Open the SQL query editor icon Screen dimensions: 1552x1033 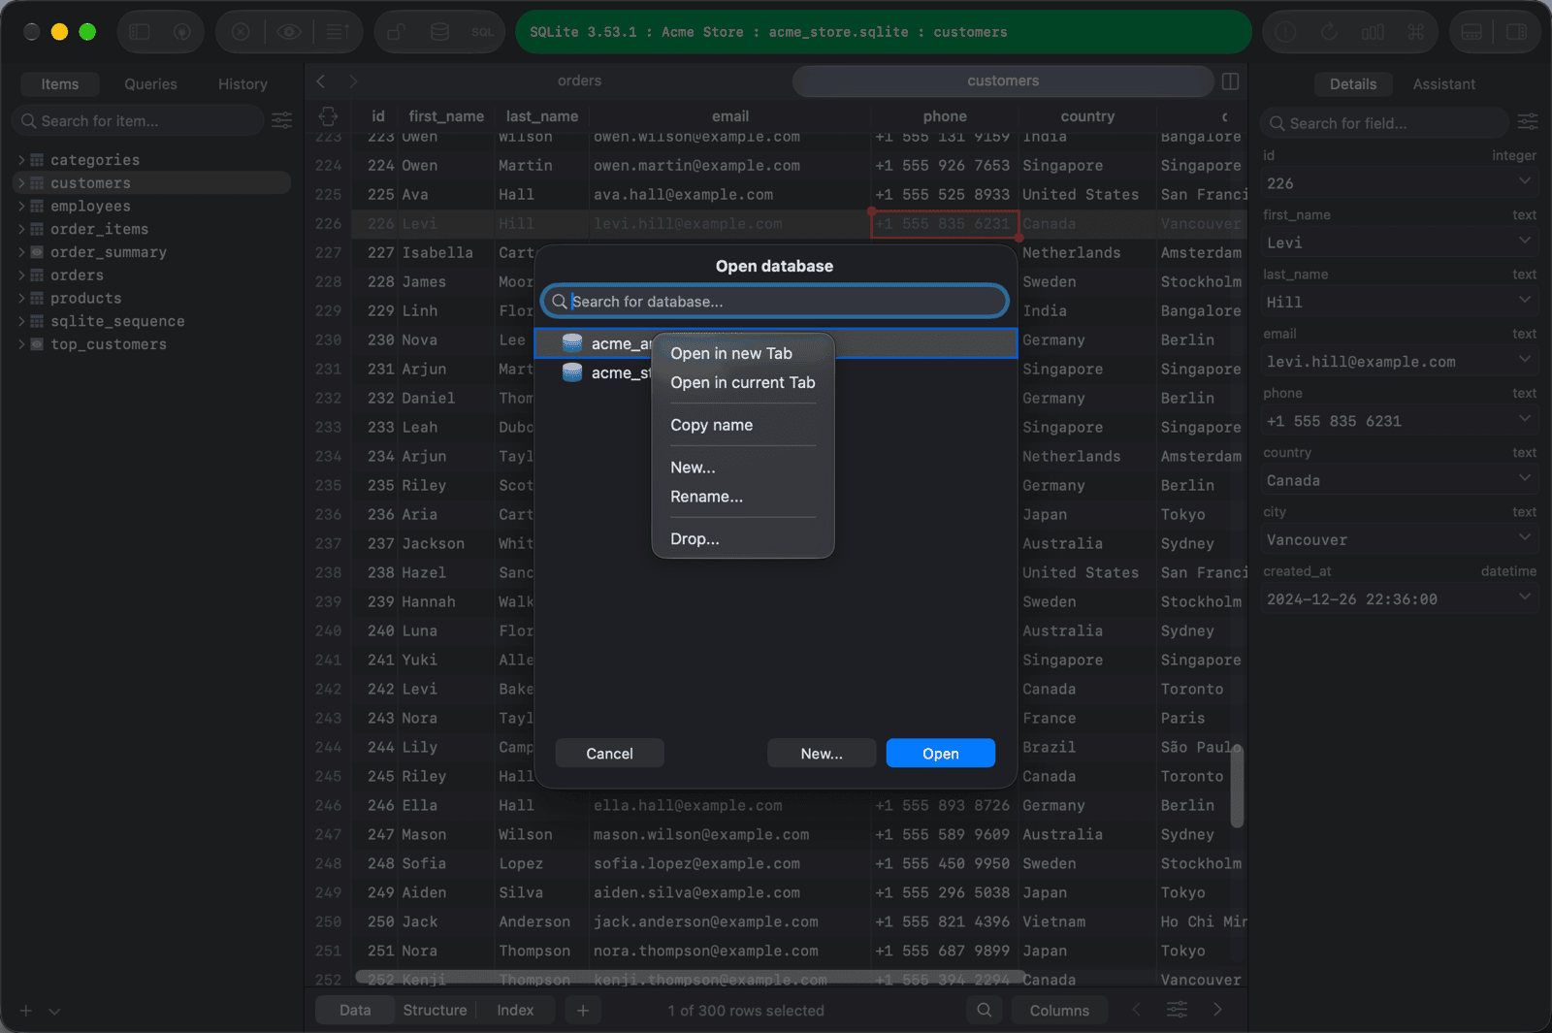click(x=483, y=32)
